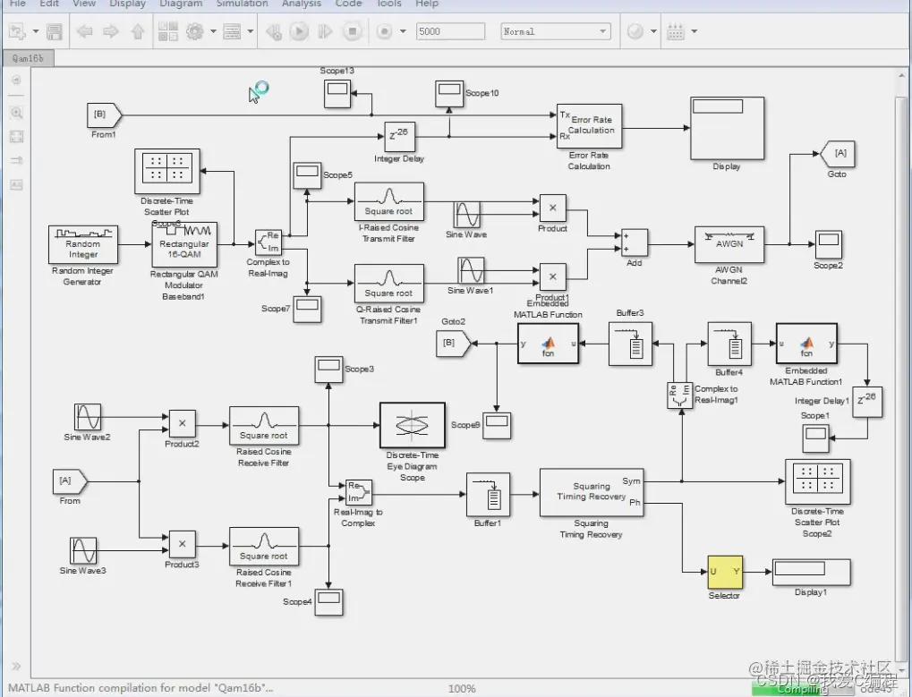Click the Zoom tool in left palette
Screen dimensions: 912x697
16,113
